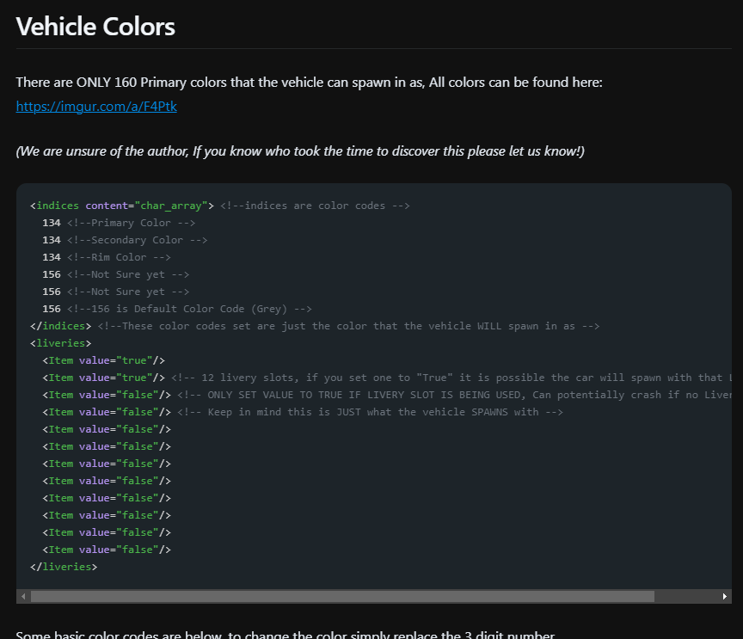Image resolution: width=743 pixels, height=639 pixels.
Task: Click the 156 Default Color Code comment
Action: [189, 309]
